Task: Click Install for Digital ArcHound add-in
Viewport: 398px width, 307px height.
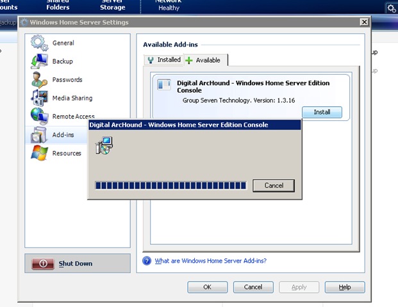Action: pyautogui.click(x=322, y=112)
